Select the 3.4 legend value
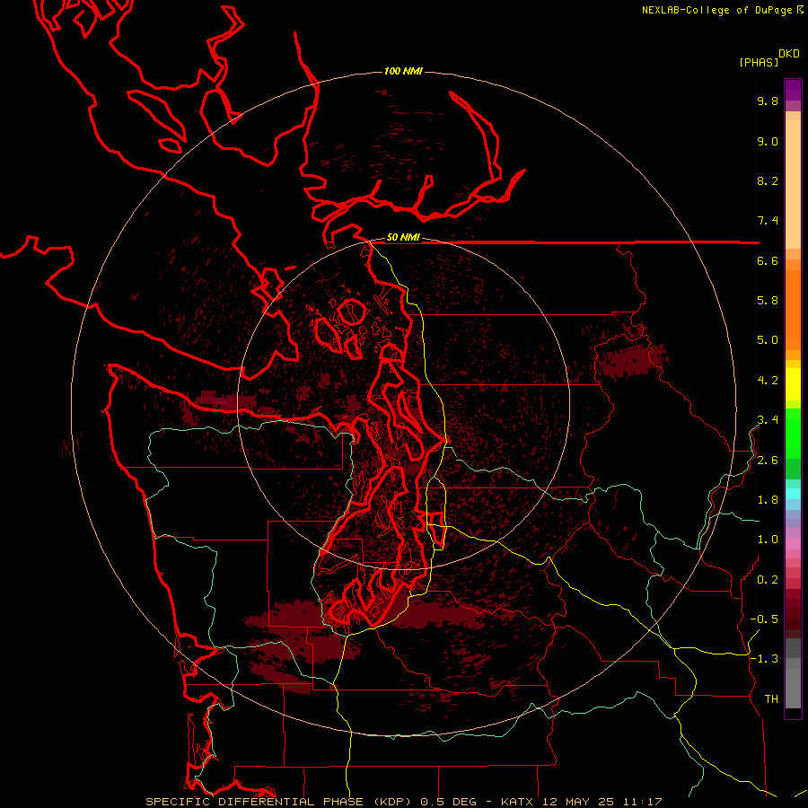808x808 pixels. [x=768, y=420]
